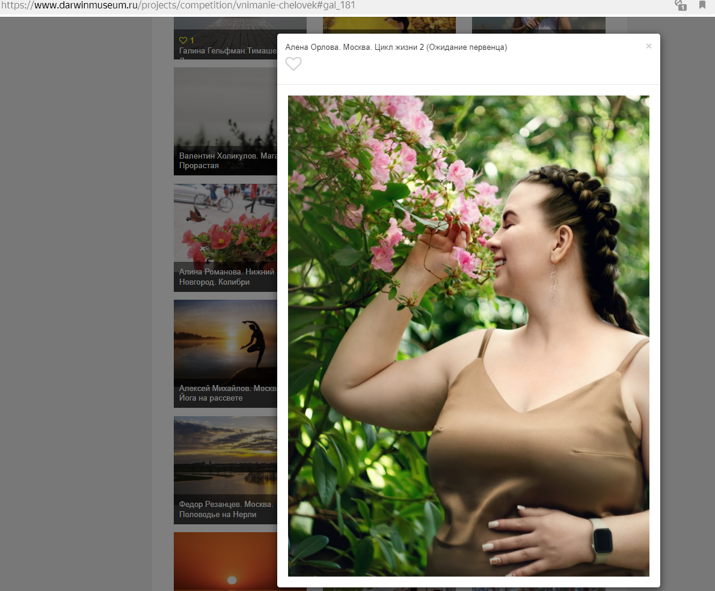Click the bookmark icon in the address bar
This screenshot has width=715, height=591.
702,5
